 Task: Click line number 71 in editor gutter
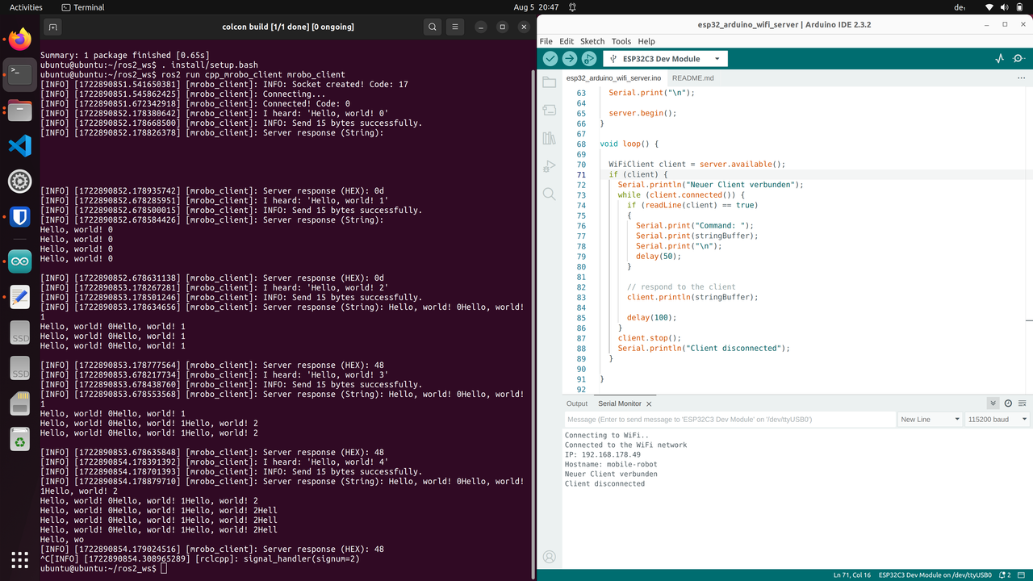(x=581, y=174)
